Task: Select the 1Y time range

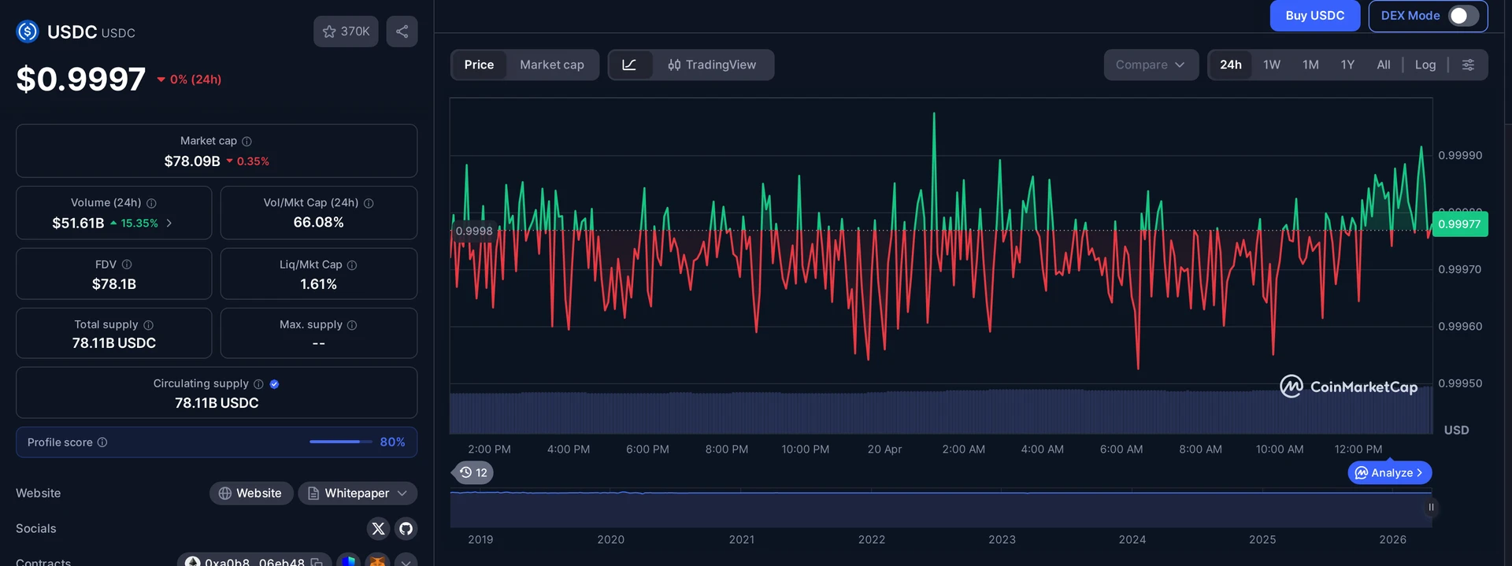Action: click(x=1347, y=65)
